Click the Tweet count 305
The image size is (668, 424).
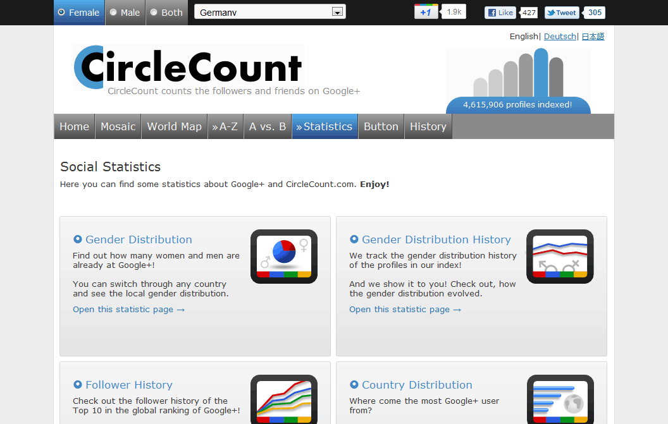click(595, 13)
